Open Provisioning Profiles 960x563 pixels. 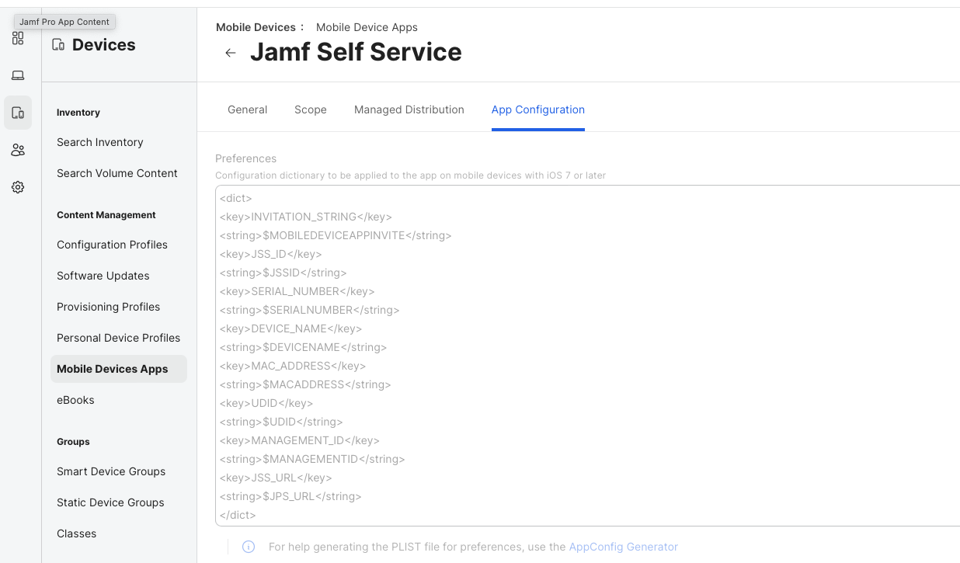(x=109, y=307)
